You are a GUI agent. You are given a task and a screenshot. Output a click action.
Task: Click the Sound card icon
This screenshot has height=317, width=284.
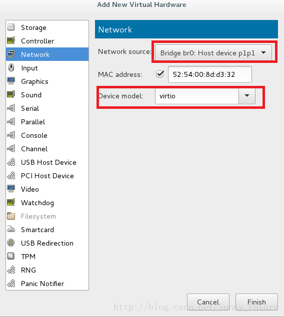pyautogui.click(x=11, y=94)
